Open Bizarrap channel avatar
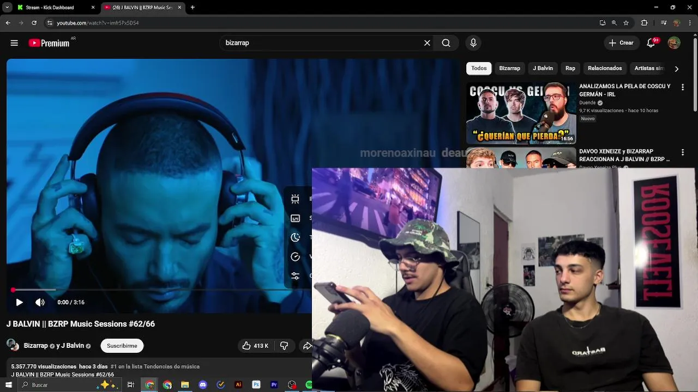 [x=13, y=345]
